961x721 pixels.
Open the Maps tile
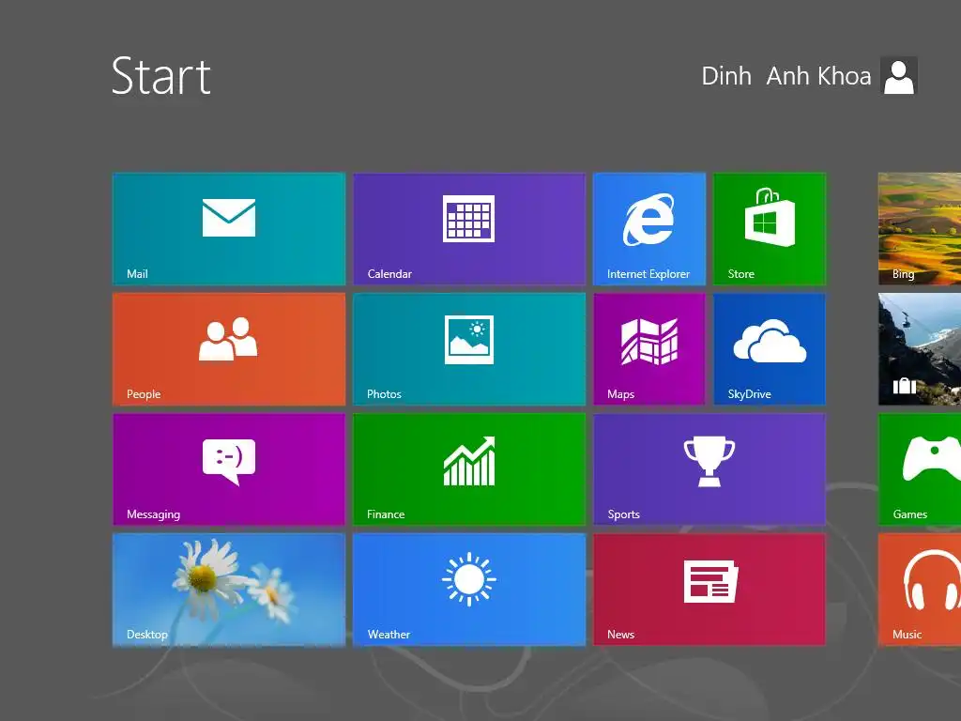(x=649, y=349)
